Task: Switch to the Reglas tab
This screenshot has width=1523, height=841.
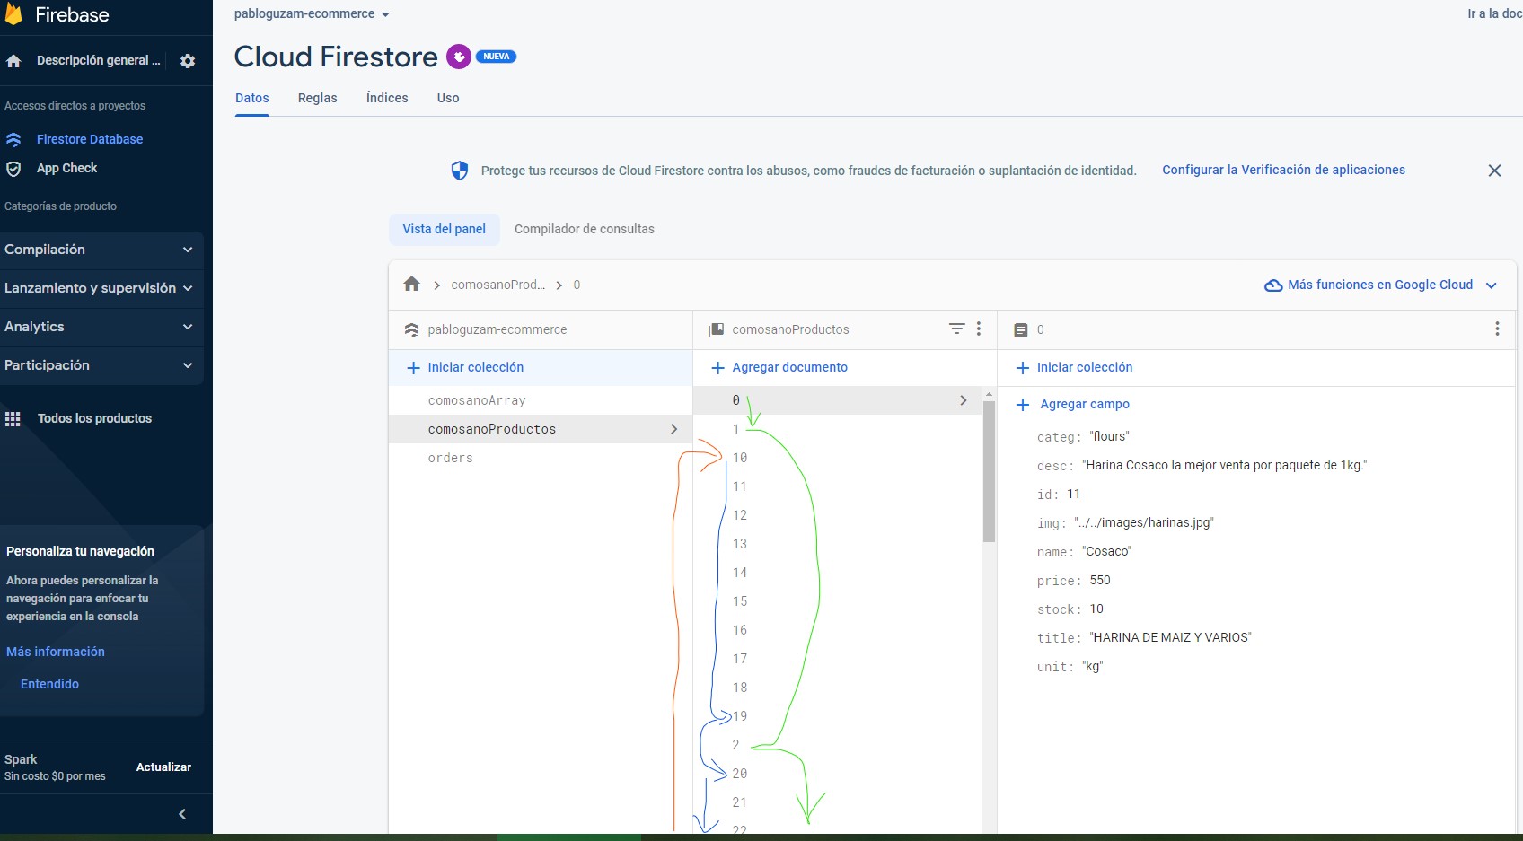Action: click(x=318, y=98)
